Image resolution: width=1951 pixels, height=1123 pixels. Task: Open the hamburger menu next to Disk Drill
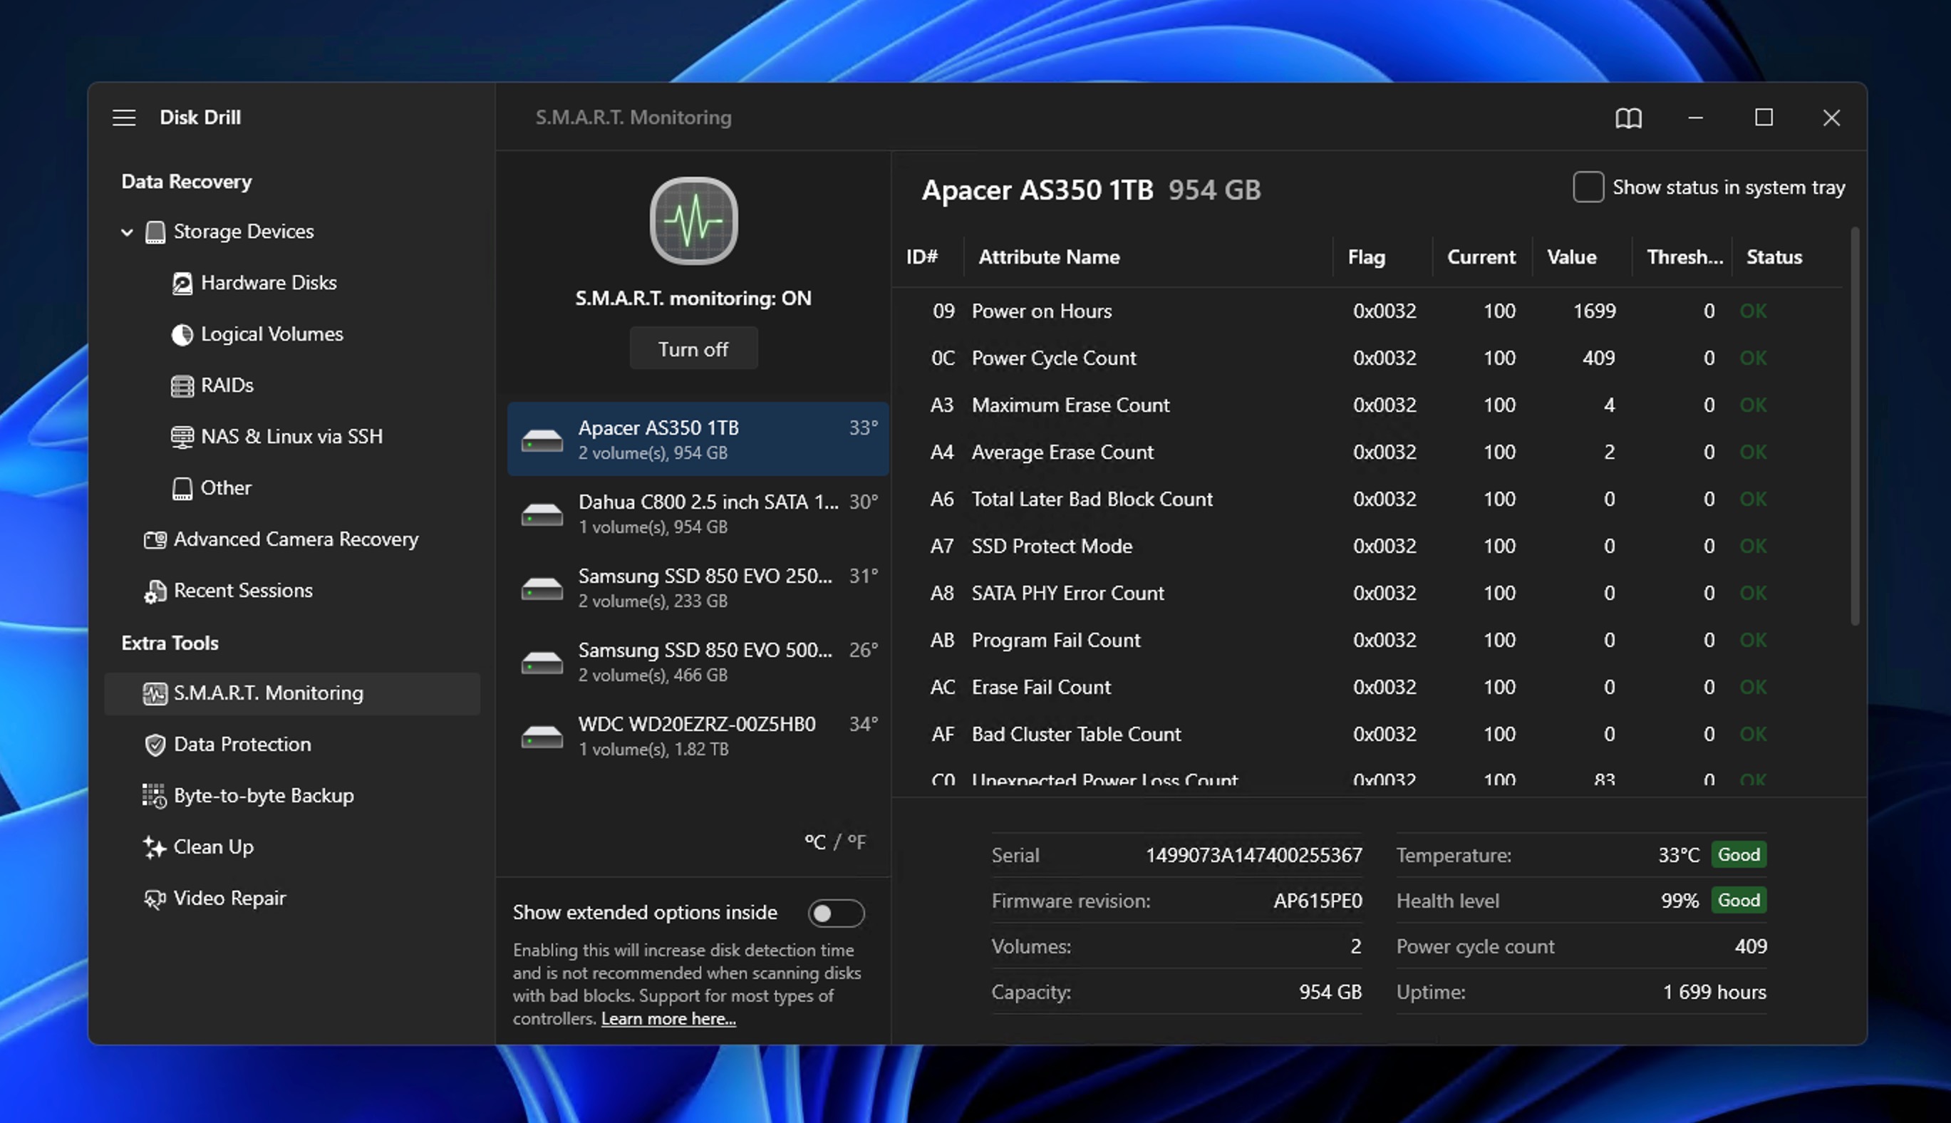coord(124,118)
